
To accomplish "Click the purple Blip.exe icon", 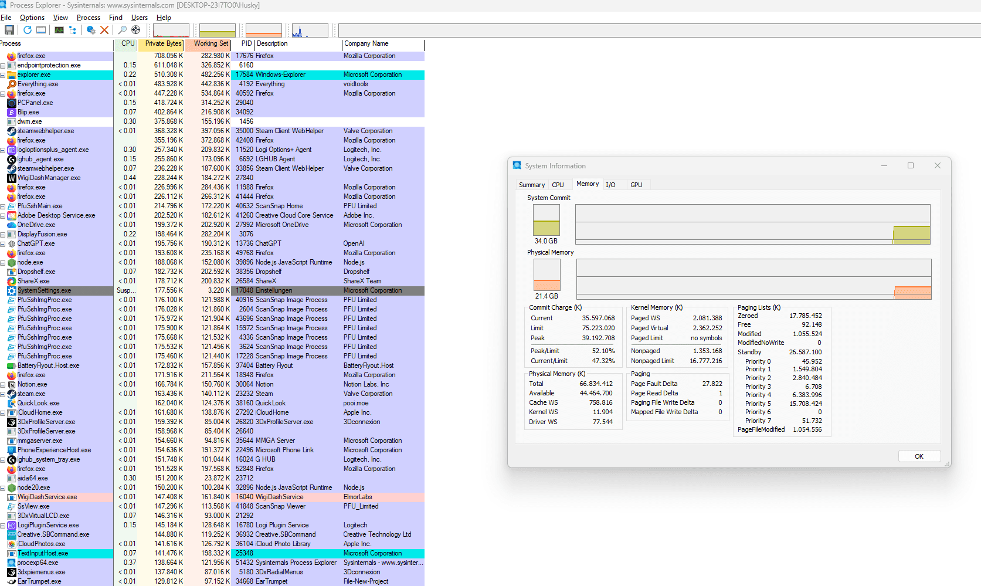I will (12, 112).
